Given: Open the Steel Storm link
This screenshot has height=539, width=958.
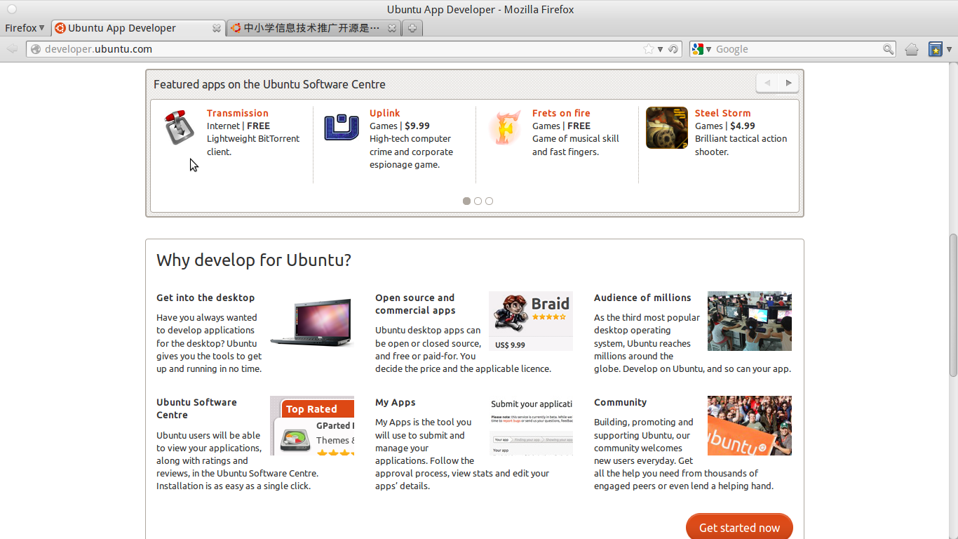Looking at the screenshot, I should pos(722,113).
